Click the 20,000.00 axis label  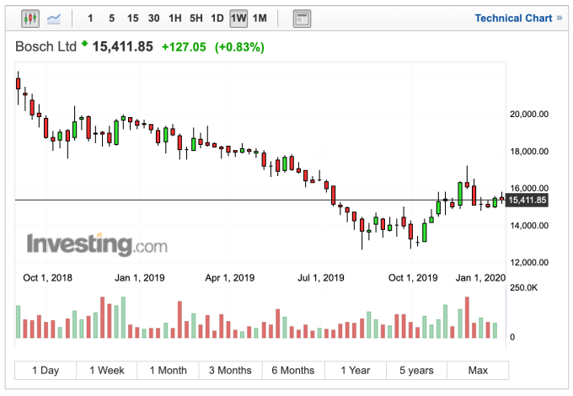[529, 115]
